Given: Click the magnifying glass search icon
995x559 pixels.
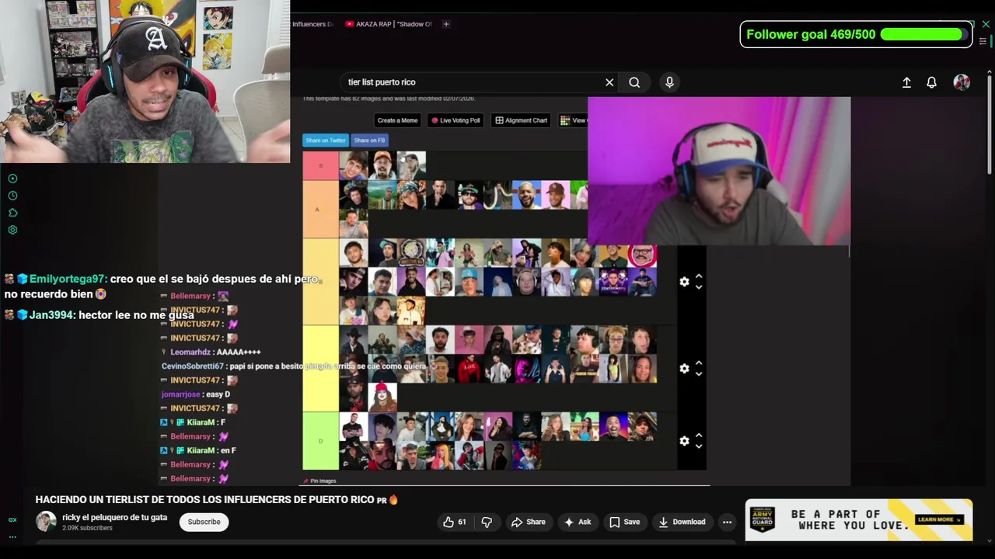Looking at the screenshot, I should 634,82.
